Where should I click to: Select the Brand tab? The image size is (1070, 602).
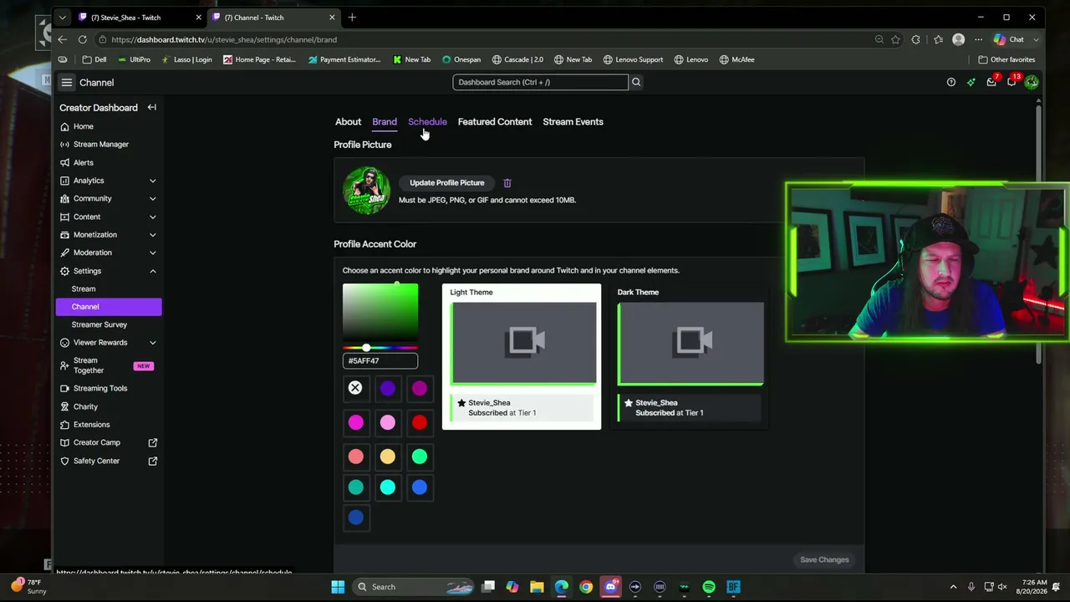point(385,122)
